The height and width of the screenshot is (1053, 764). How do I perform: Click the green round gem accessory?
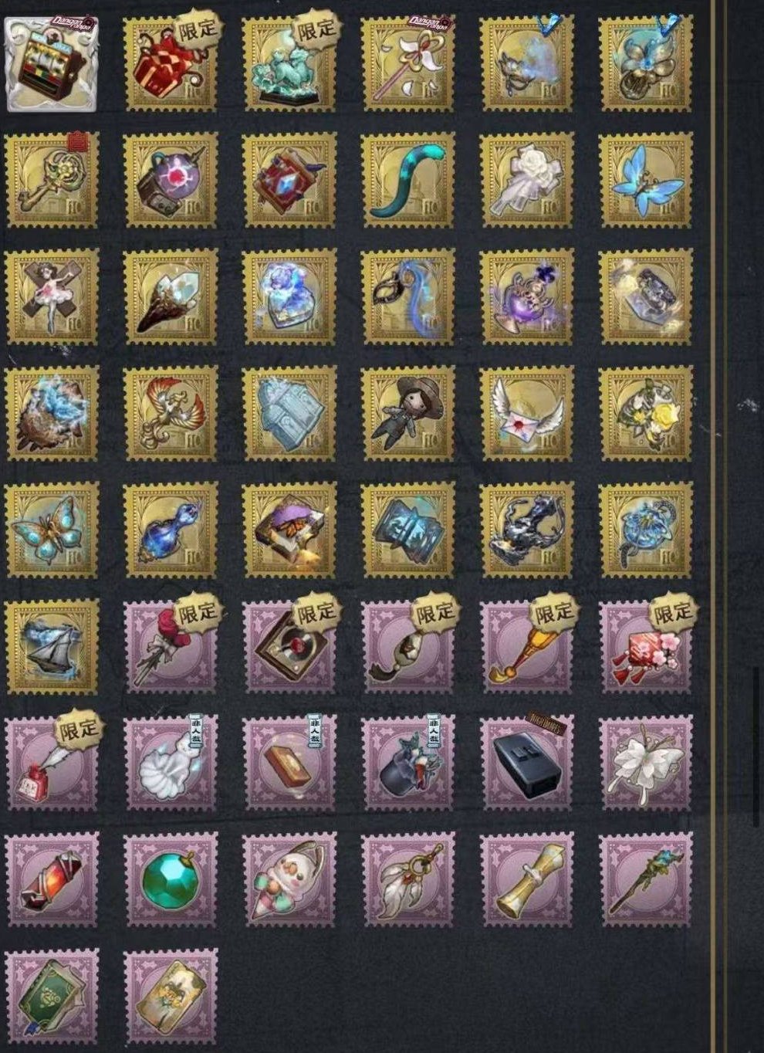(x=171, y=879)
